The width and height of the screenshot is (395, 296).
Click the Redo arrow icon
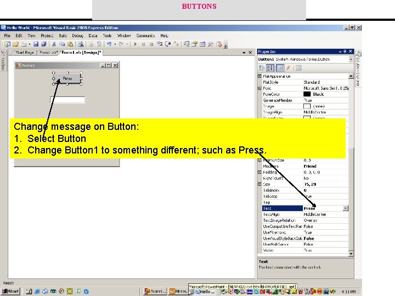coord(121,44)
